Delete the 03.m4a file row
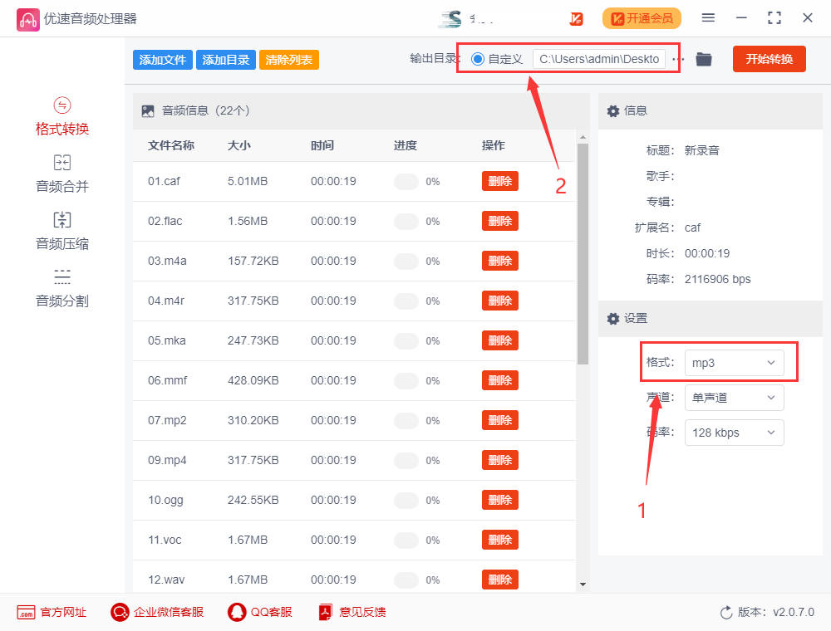 pos(499,261)
